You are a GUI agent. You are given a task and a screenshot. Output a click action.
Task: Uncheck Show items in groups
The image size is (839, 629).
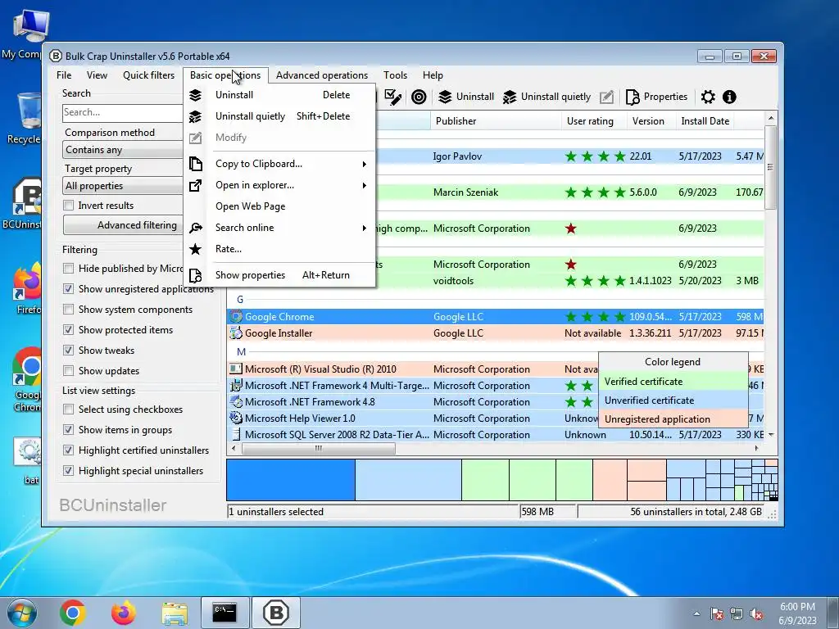point(69,430)
